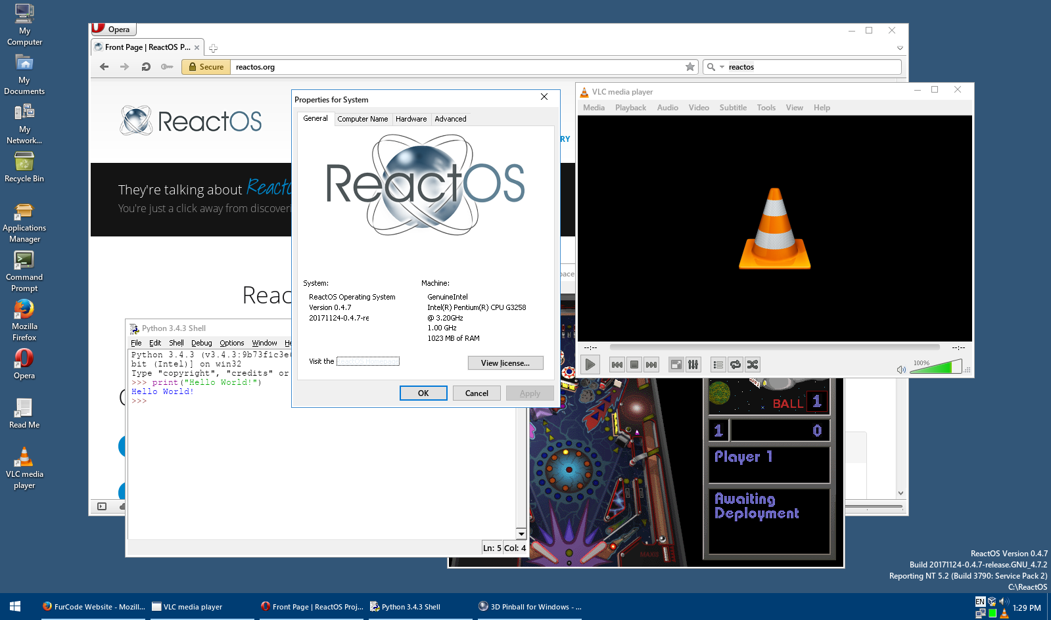The width and height of the screenshot is (1051, 620).
Task: Click Opera forward navigation arrow
Action: 125,66
